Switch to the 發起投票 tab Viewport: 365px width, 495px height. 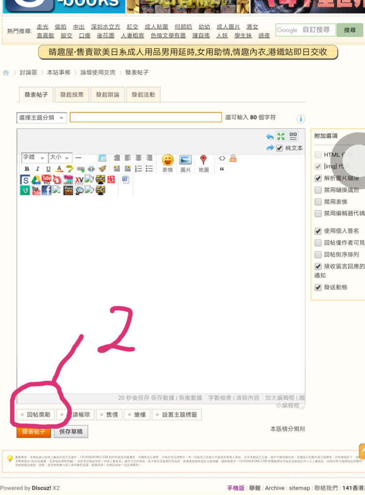tap(72, 95)
